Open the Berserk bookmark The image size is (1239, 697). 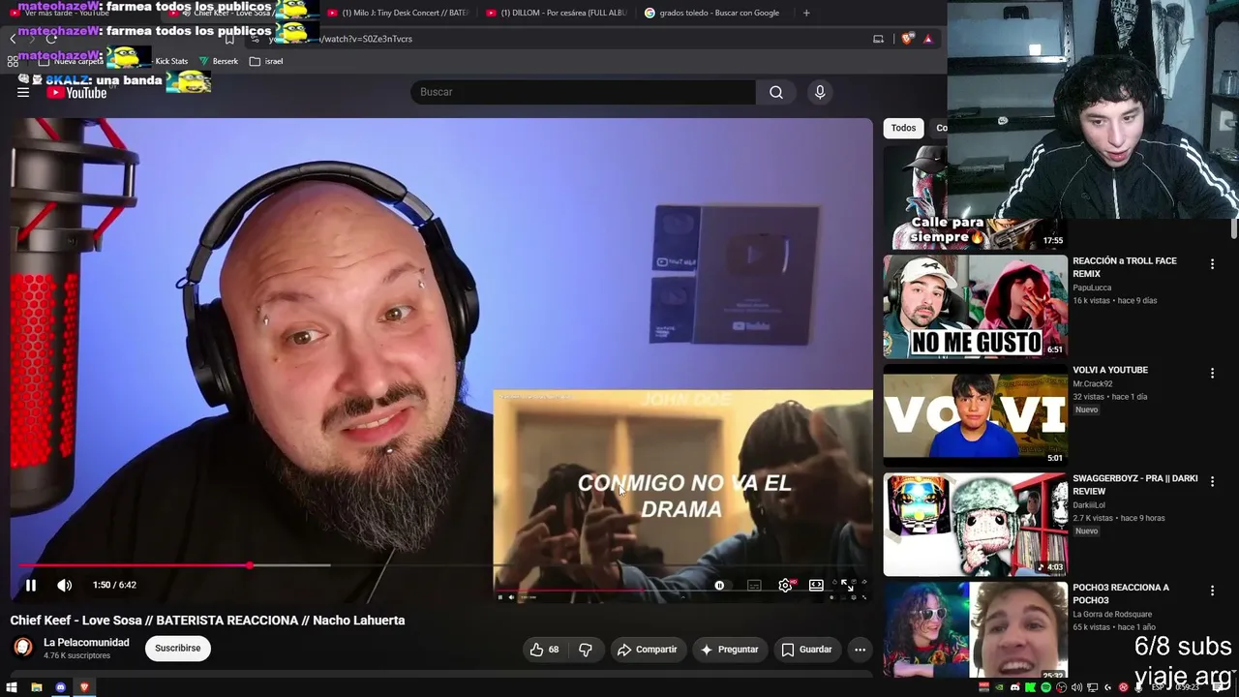pyautogui.click(x=218, y=61)
